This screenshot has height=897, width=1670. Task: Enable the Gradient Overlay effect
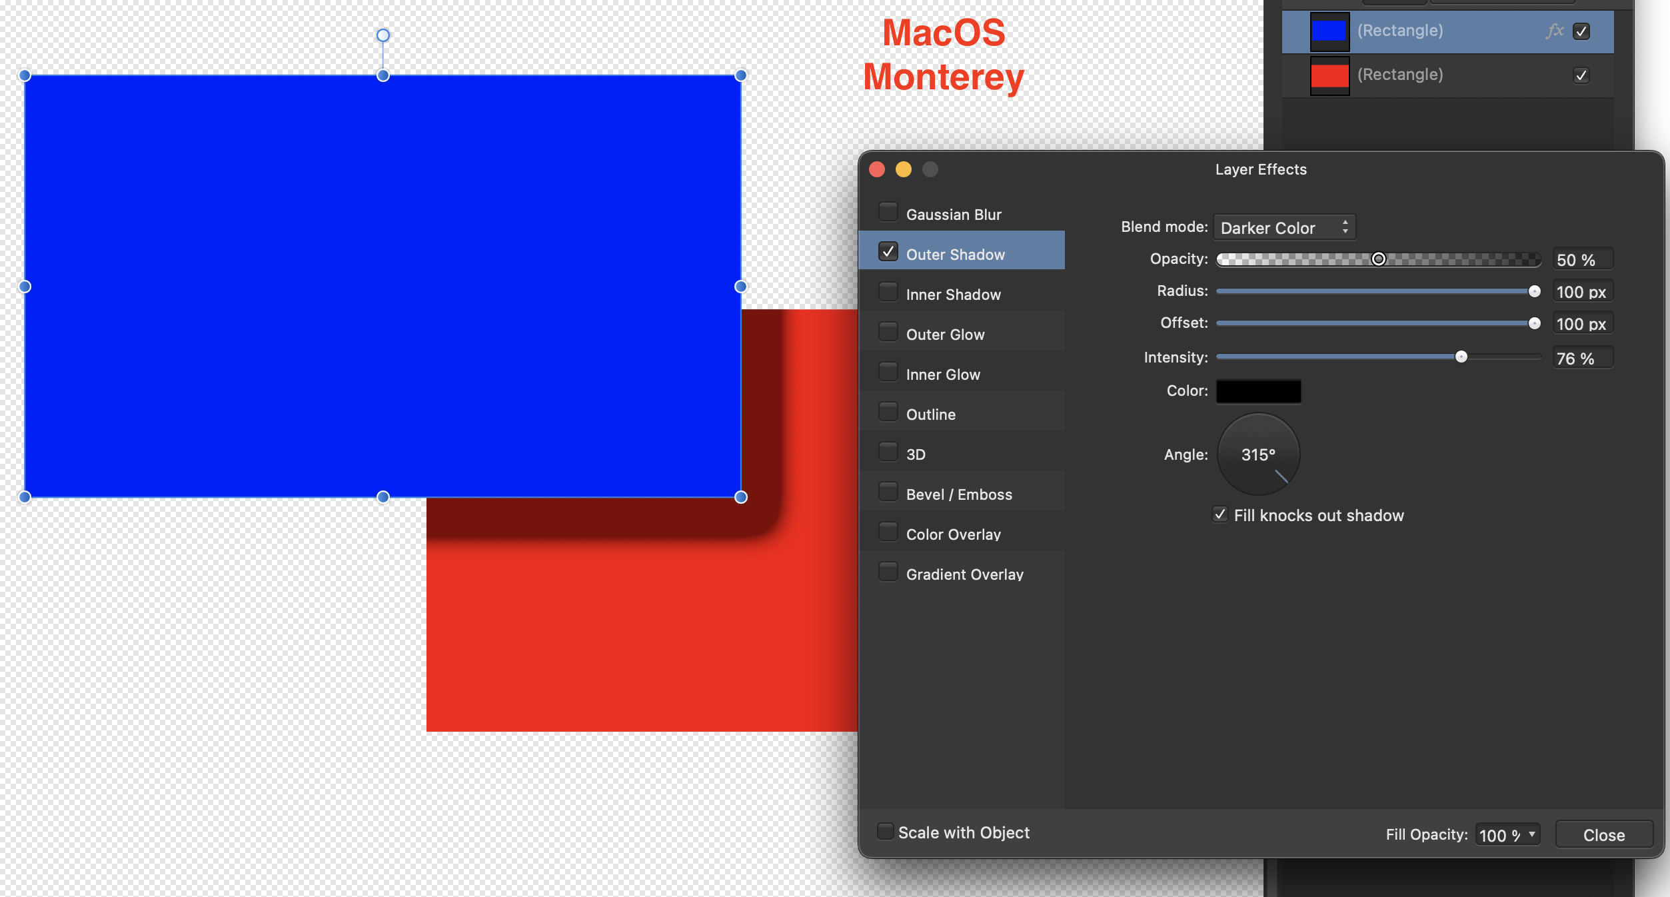pyautogui.click(x=888, y=571)
